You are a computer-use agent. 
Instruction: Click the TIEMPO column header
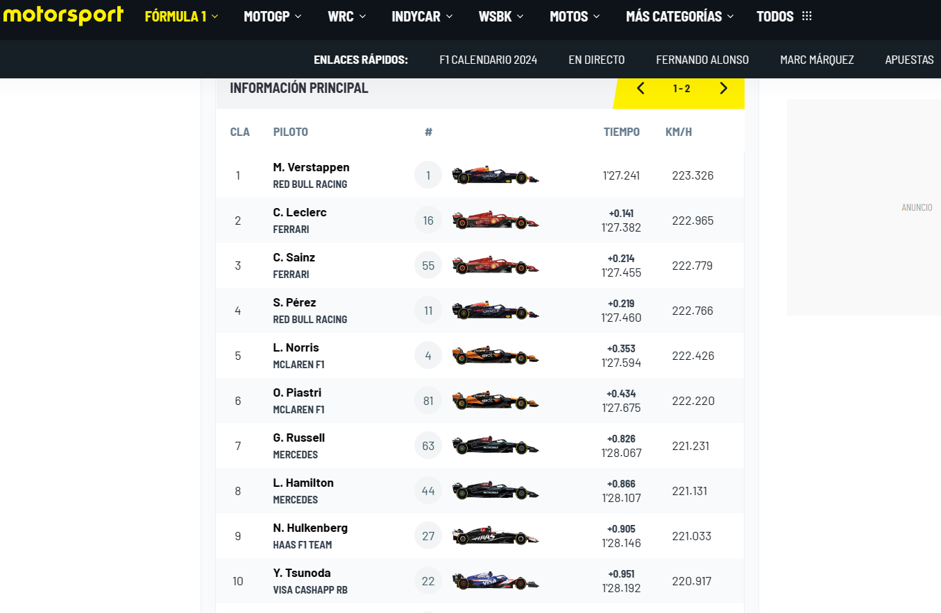(x=622, y=132)
